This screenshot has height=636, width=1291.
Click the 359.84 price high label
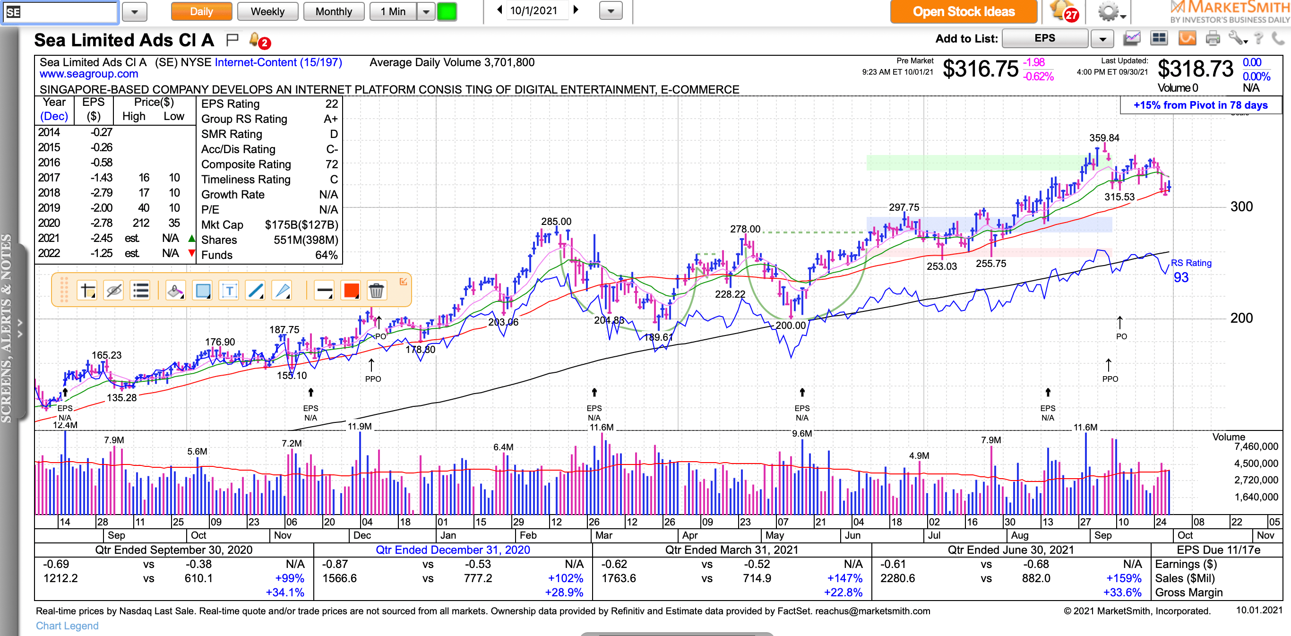click(1104, 138)
